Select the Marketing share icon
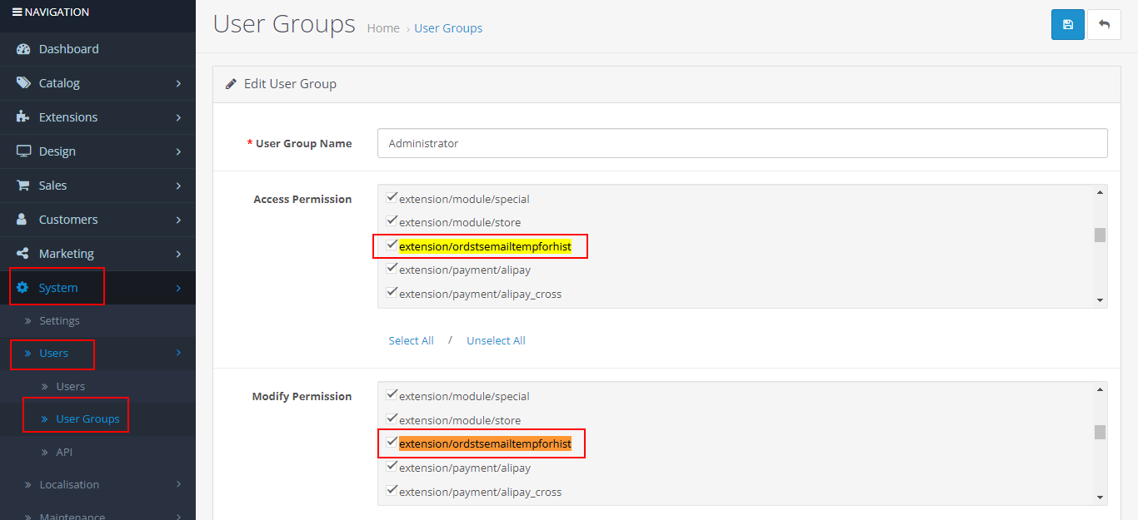Image resolution: width=1138 pixels, height=520 pixels. point(22,253)
